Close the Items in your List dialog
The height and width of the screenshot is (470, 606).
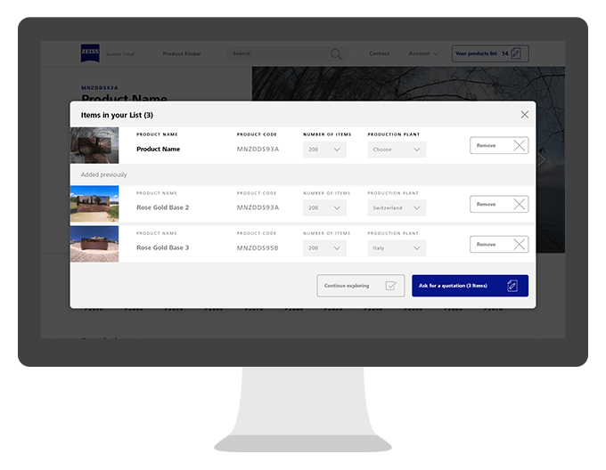pos(524,115)
